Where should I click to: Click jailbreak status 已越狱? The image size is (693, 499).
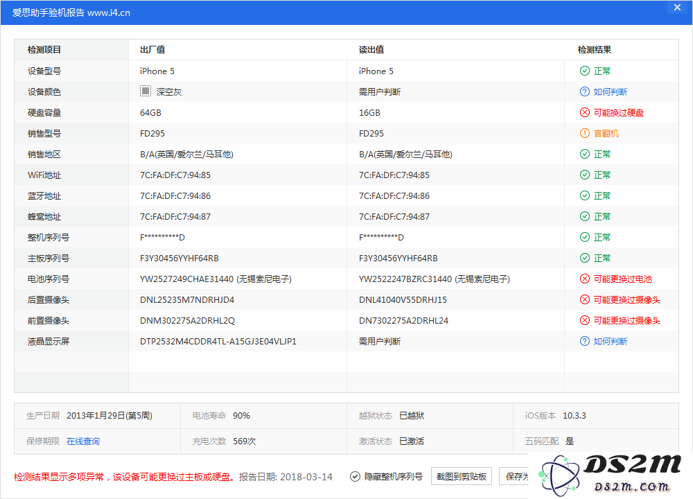click(x=412, y=415)
